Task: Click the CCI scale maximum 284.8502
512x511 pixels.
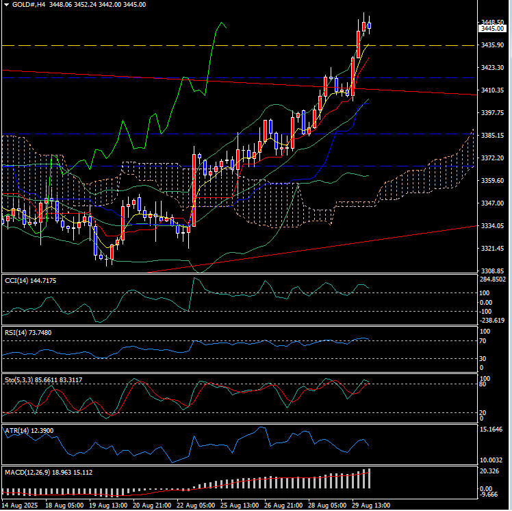Action: 493,279
